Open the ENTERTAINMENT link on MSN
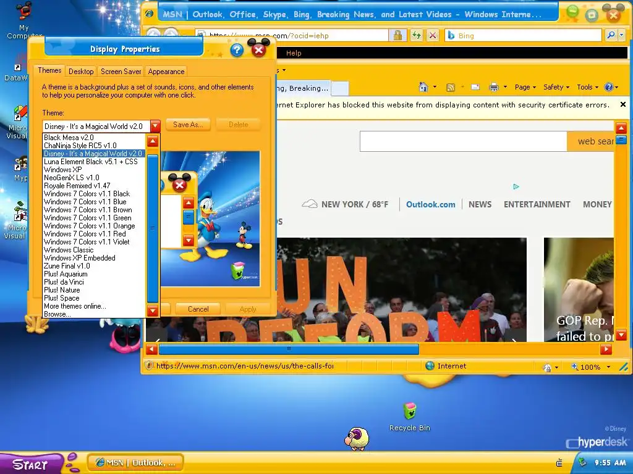Screen dimensions: 633x474 pyautogui.click(x=537, y=204)
